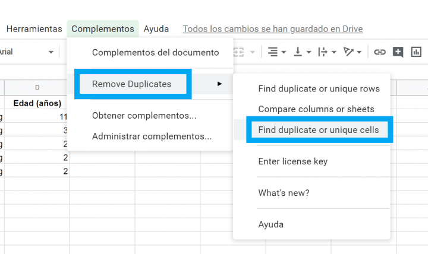Select column D header
Viewport: 428px width, 254px height.
[x=37, y=87]
